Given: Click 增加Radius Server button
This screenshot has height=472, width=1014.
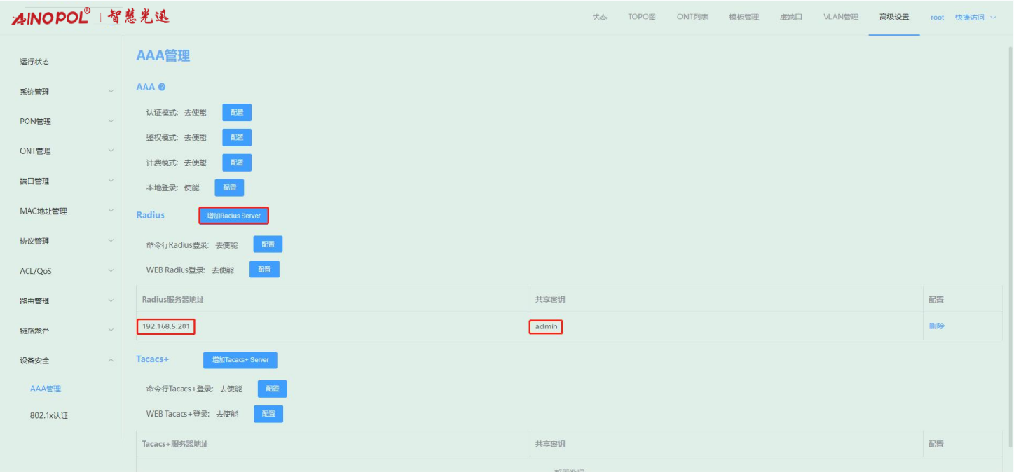Looking at the screenshot, I should pyautogui.click(x=233, y=216).
